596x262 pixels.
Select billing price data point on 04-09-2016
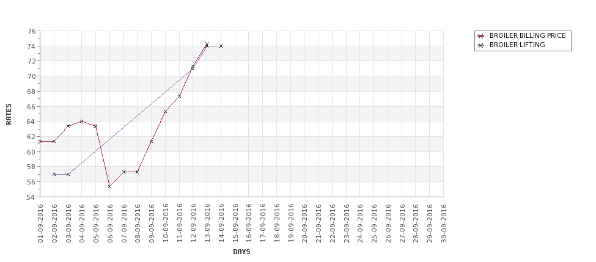coord(82,121)
